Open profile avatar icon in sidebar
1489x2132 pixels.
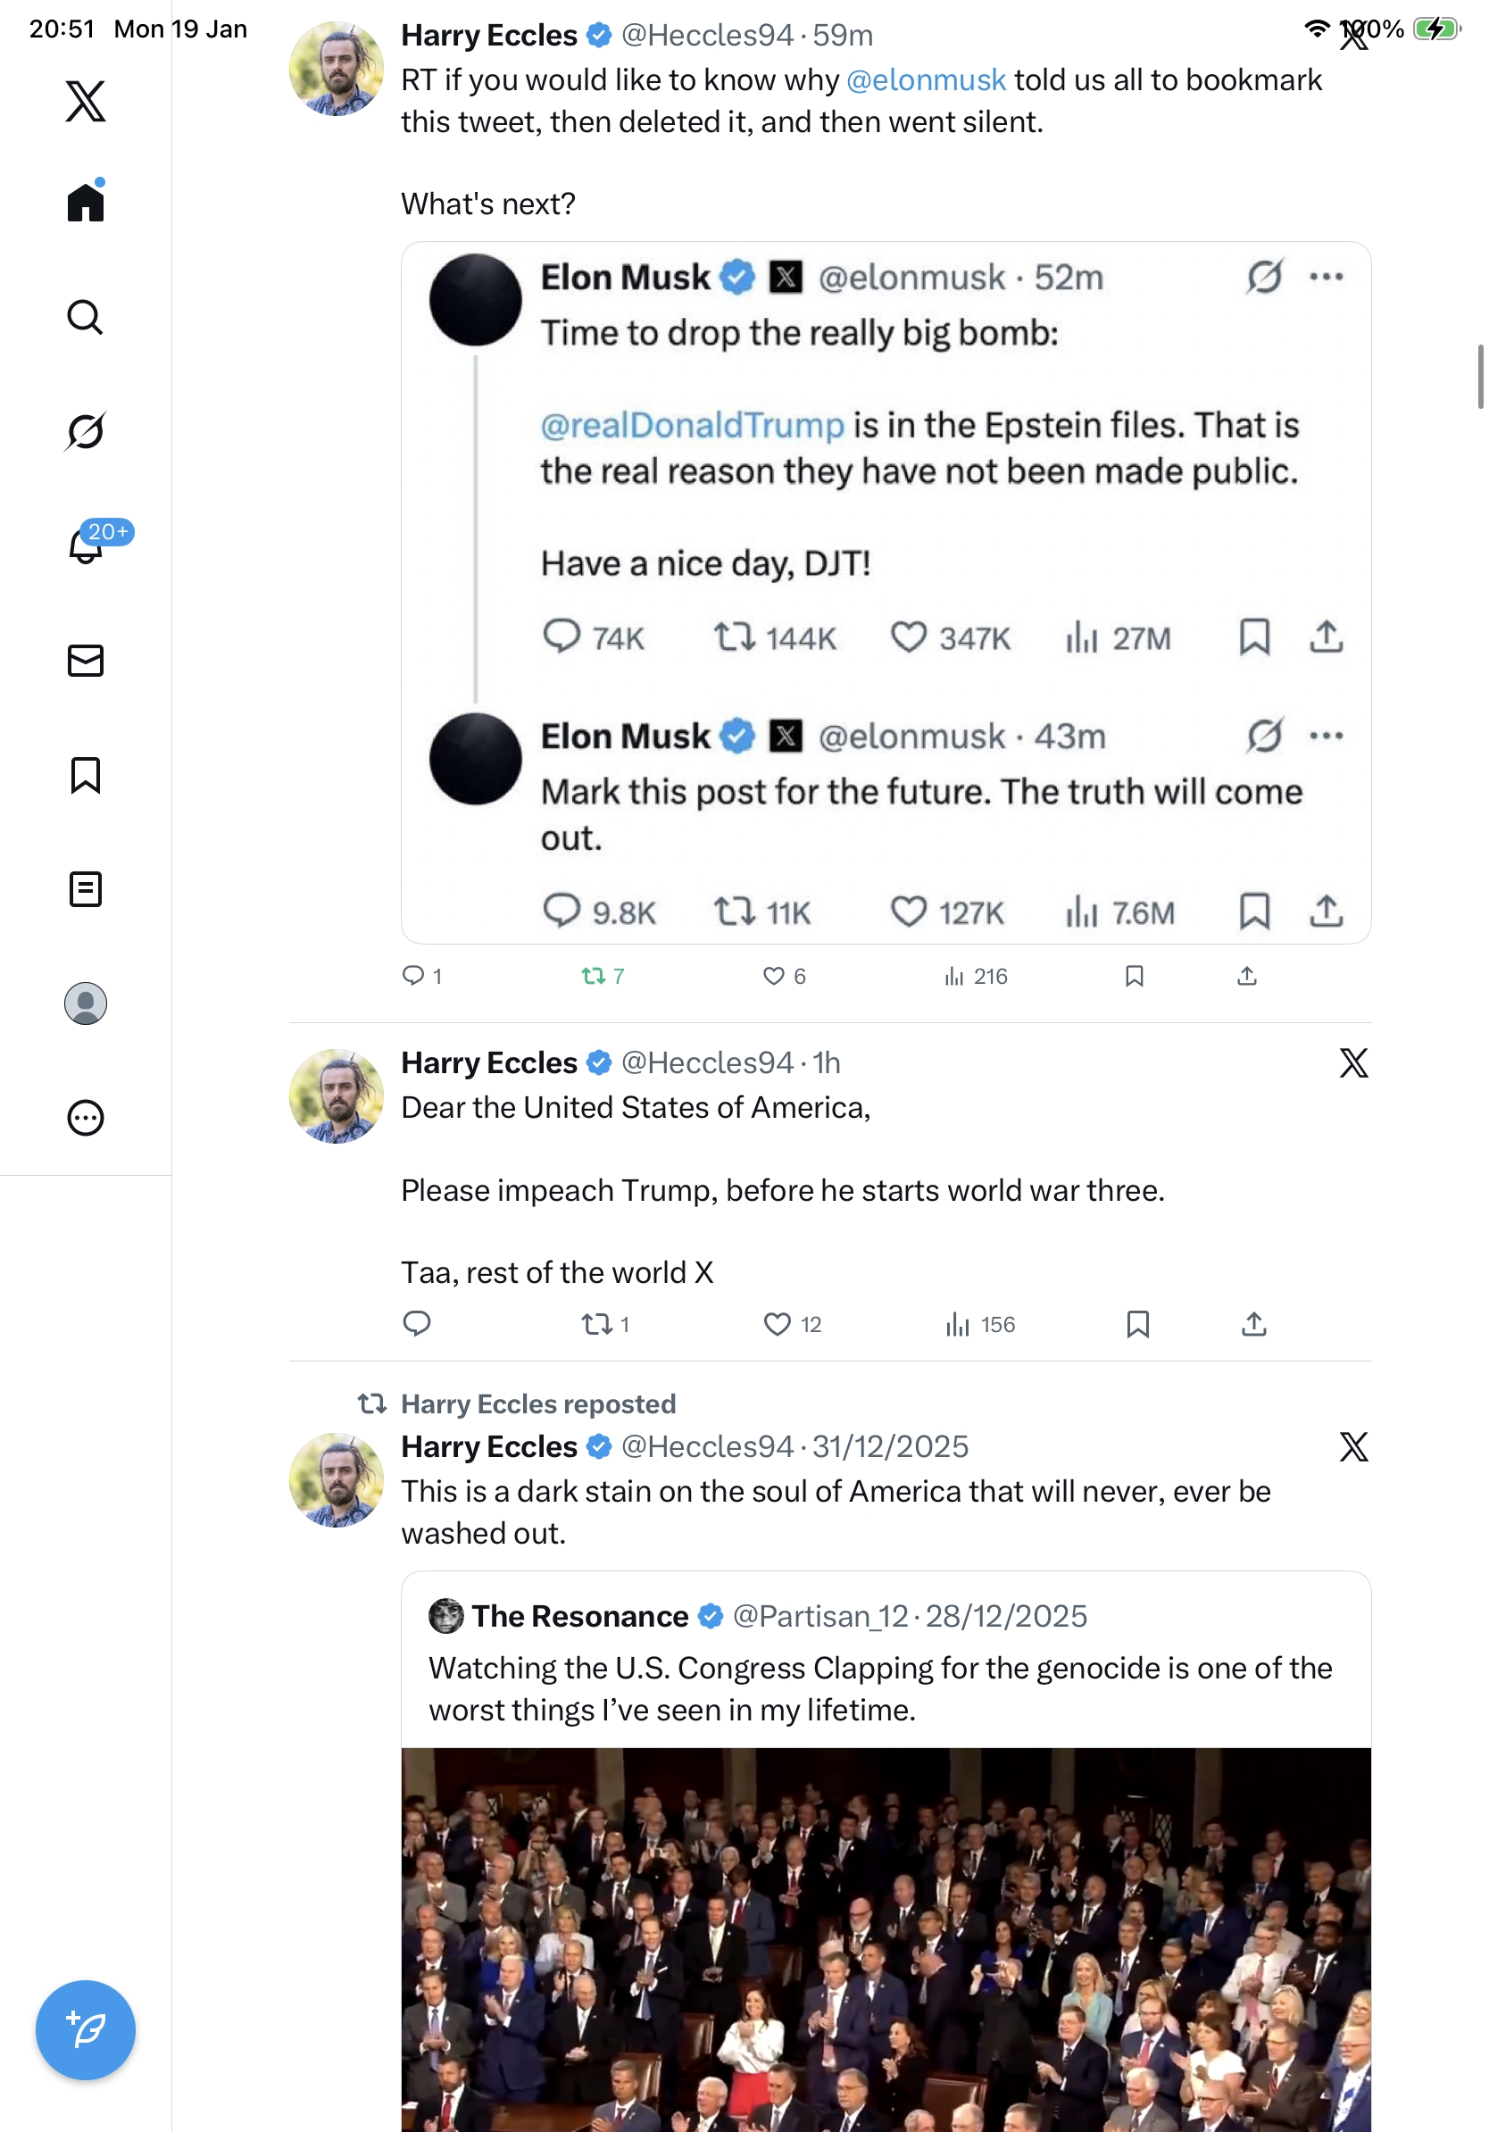click(x=86, y=1003)
